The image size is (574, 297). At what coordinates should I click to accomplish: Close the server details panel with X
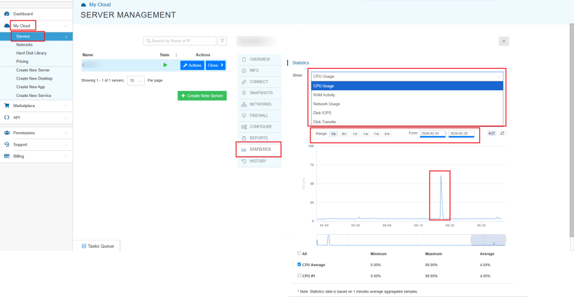click(503, 41)
